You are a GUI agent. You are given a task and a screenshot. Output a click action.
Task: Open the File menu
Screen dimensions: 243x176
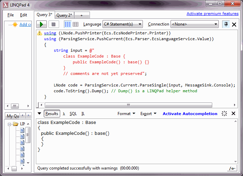click(11, 15)
